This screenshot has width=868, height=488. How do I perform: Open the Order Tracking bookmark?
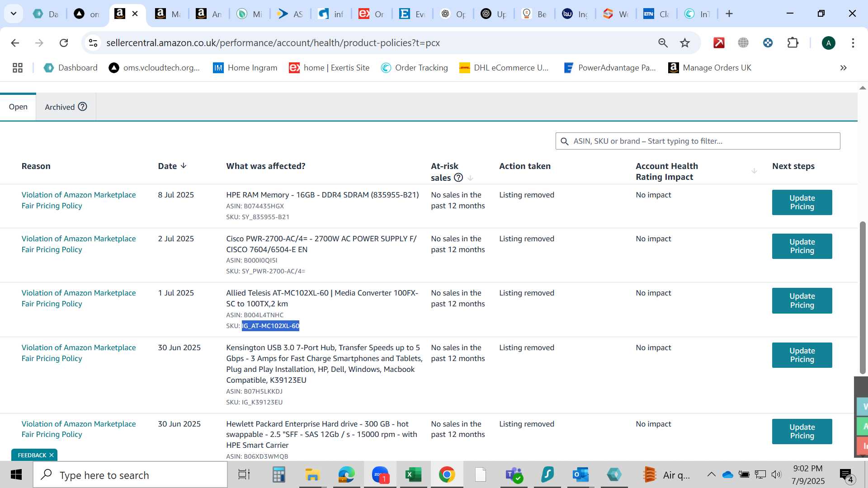point(414,68)
